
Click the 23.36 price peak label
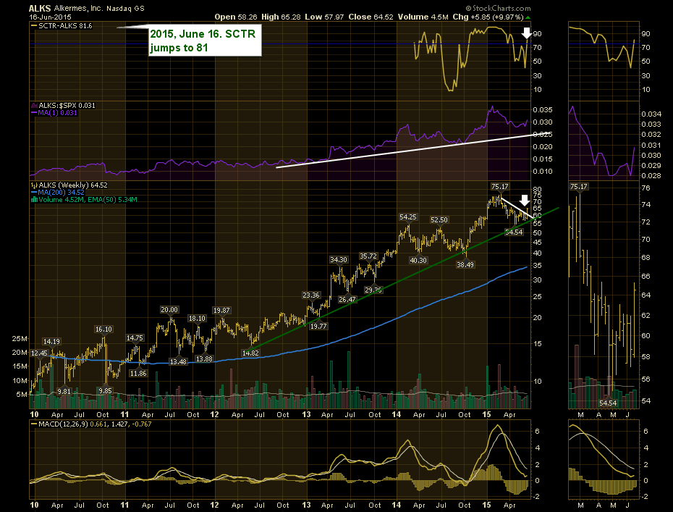pos(310,295)
